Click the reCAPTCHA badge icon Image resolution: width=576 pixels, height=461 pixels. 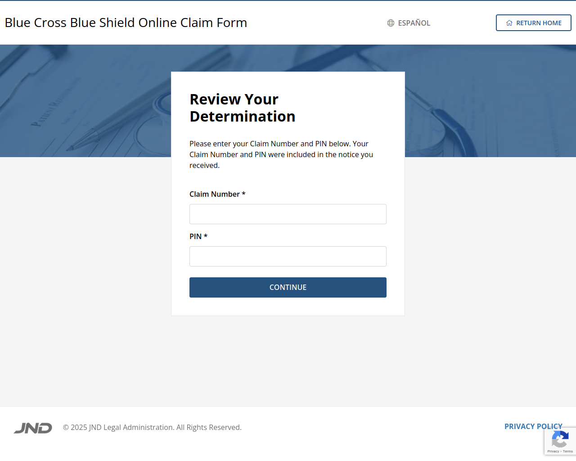(x=560, y=439)
